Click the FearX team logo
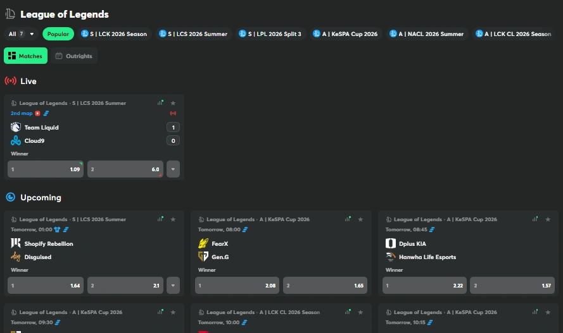Screen dimensions: 563x333 pyautogui.click(x=203, y=243)
